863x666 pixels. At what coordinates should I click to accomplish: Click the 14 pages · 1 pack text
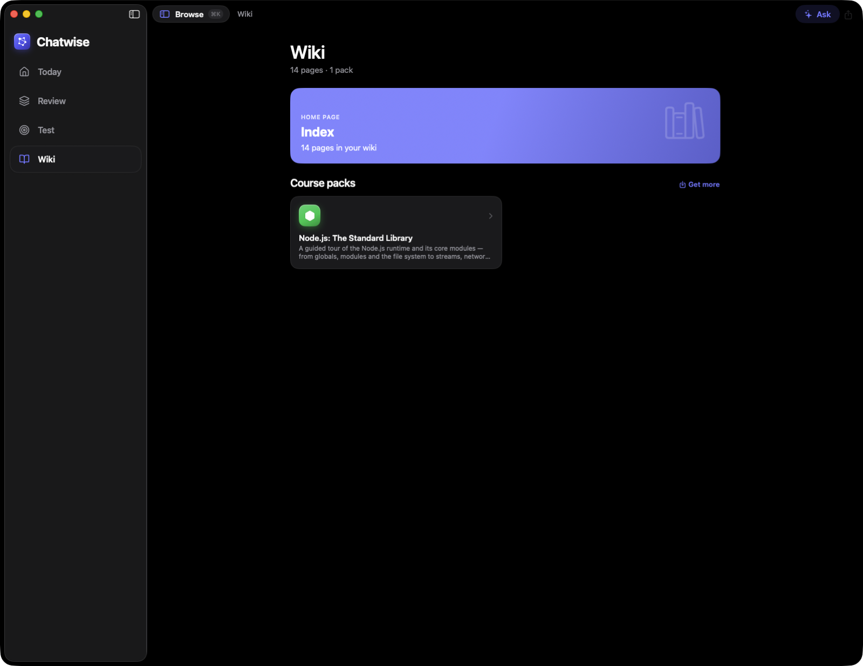pyautogui.click(x=321, y=70)
